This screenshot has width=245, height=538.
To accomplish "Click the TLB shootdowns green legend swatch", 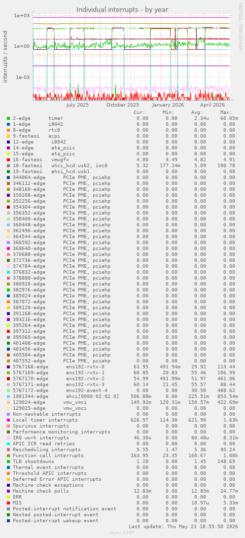I will (x=8, y=462).
